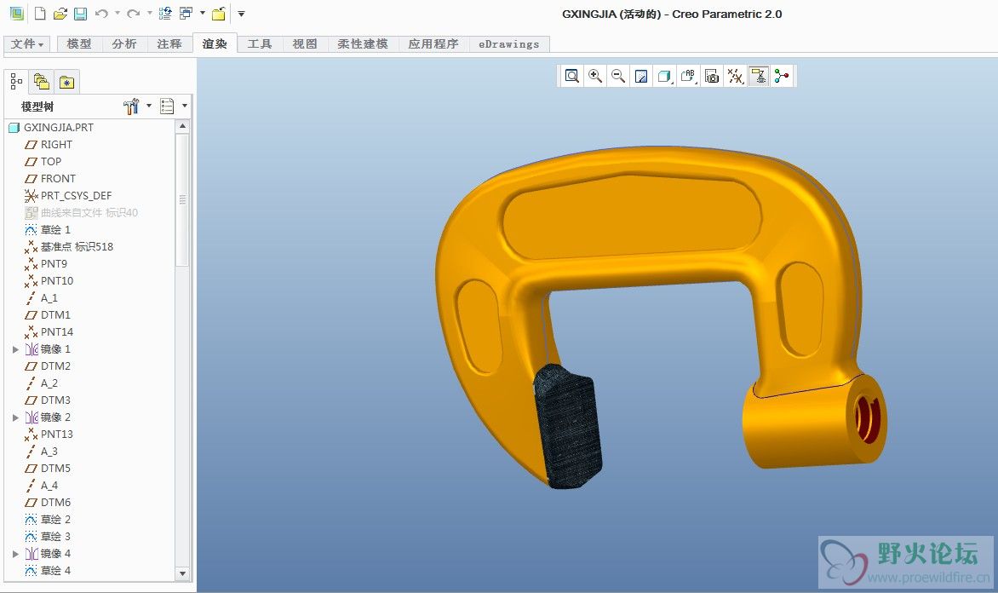998x593 pixels.
Task: Click the model tree scroll down arrow
Action: 183,573
